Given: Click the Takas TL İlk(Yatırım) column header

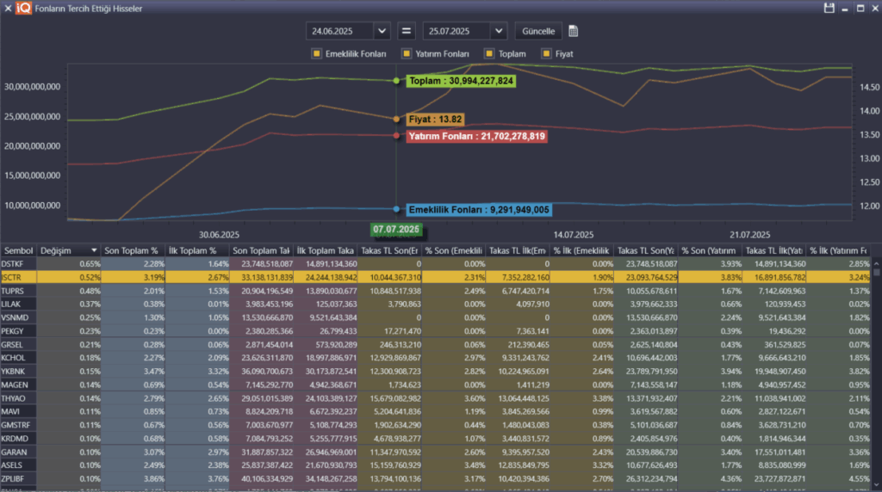Looking at the screenshot, I should coord(774,250).
